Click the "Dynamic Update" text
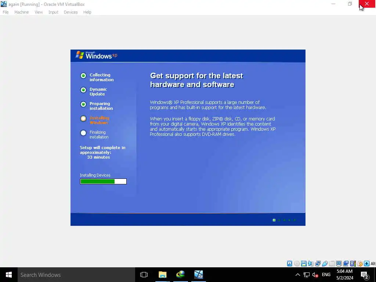376x282 pixels. [98, 91]
